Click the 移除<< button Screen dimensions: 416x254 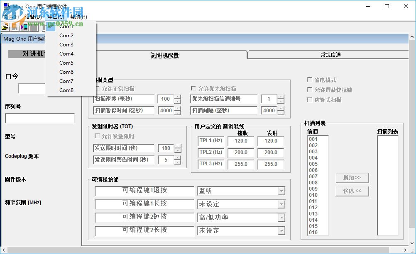pos(352,191)
